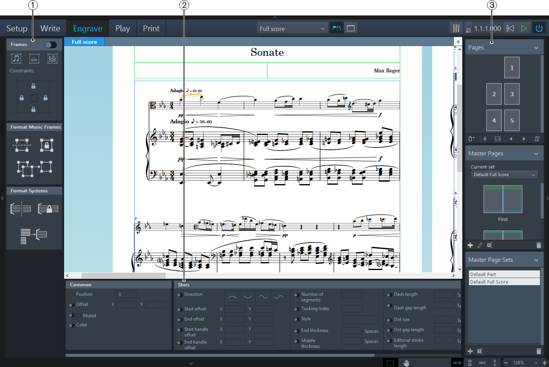This screenshot has width=549, height=367.
Task: Enable the Start offset toggle
Action: tap(179, 309)
